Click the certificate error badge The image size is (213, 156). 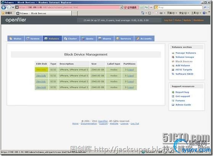[x=131, y=8]
